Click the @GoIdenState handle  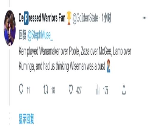pos(85,18)
